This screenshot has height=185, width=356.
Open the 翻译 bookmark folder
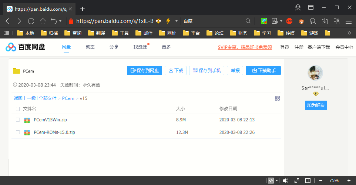pos(97,33)
